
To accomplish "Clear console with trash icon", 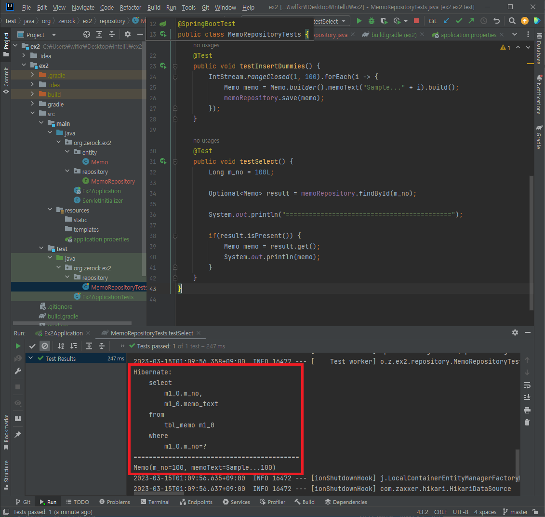I will (527, 423).
